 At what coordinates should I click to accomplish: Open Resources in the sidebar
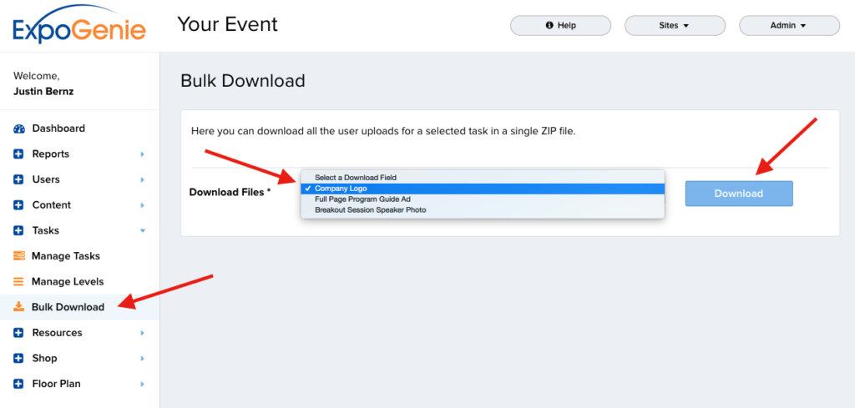pos(57,333)
